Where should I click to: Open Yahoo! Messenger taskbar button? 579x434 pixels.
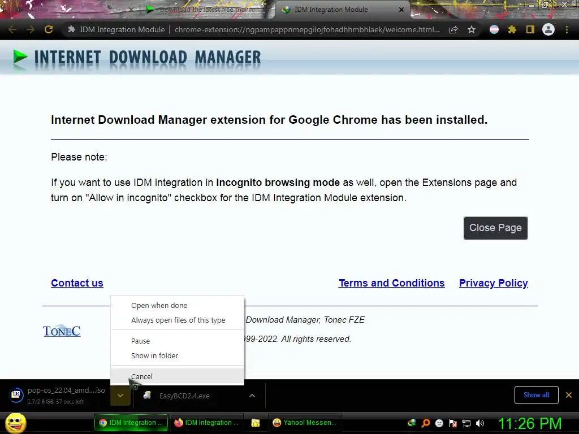point(305,423)
